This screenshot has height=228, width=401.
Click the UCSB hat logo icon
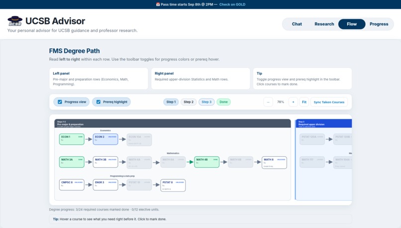tap(15, 21)
